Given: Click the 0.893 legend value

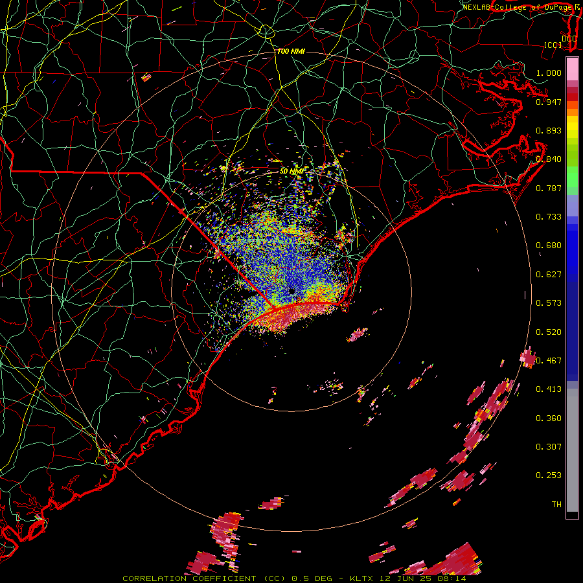Looking at the screenshot, I should coord(549,130).
